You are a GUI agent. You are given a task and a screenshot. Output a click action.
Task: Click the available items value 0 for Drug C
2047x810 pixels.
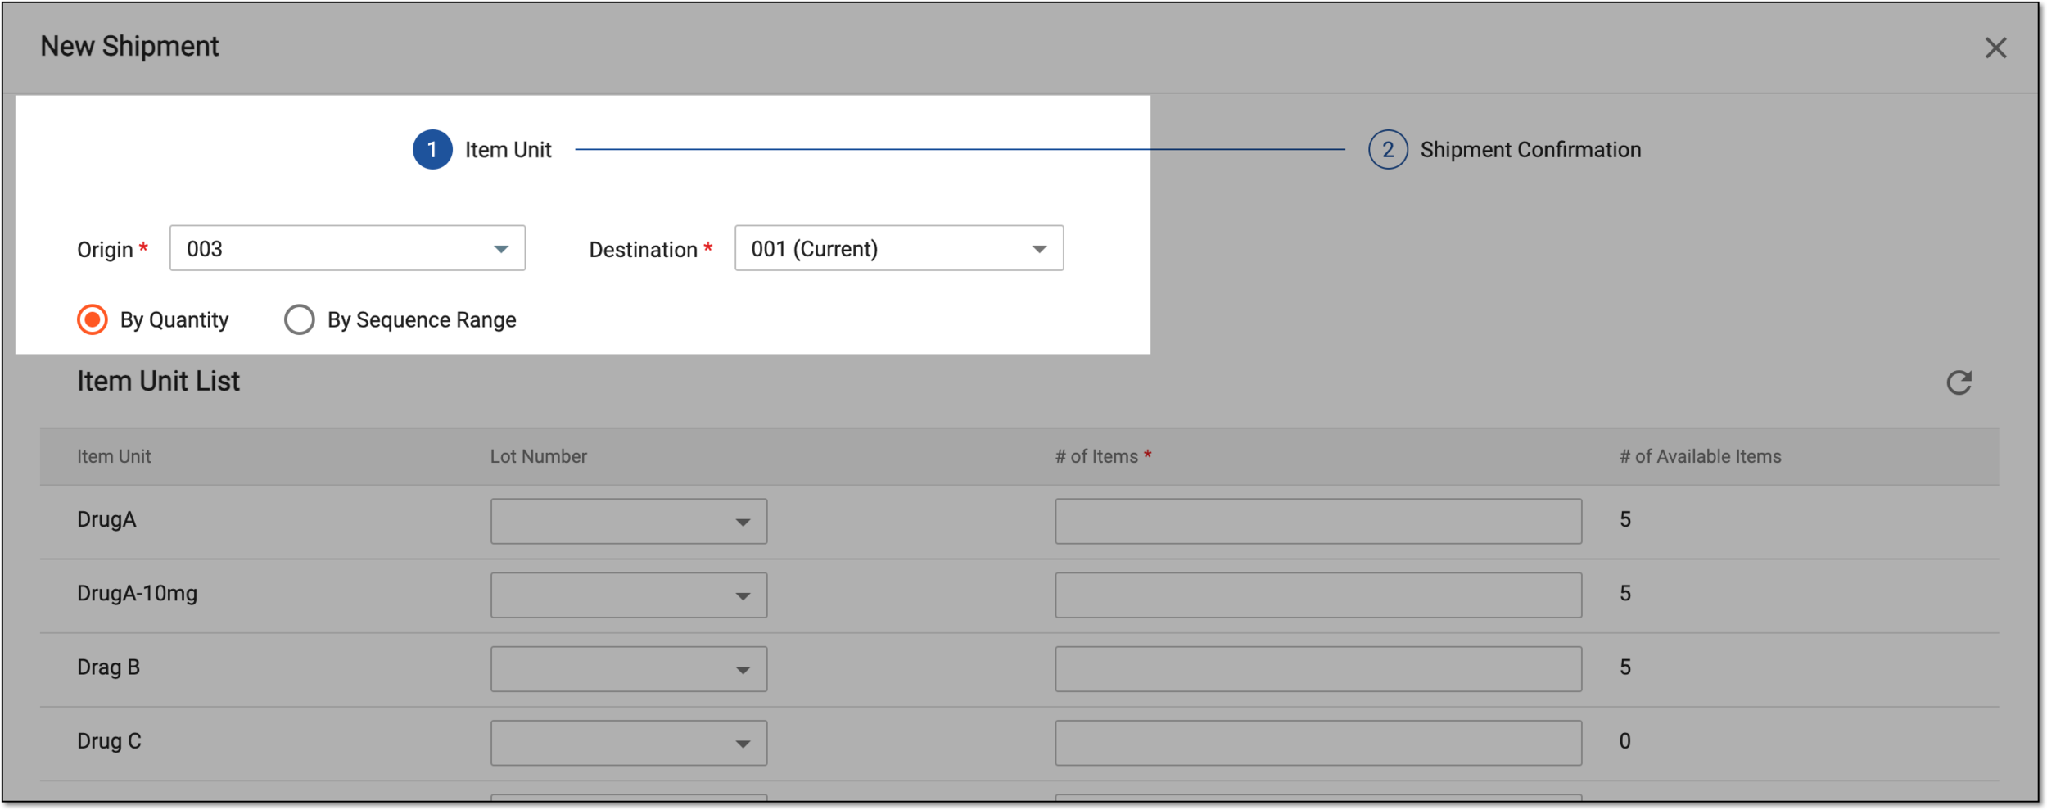pos(1624,740)
